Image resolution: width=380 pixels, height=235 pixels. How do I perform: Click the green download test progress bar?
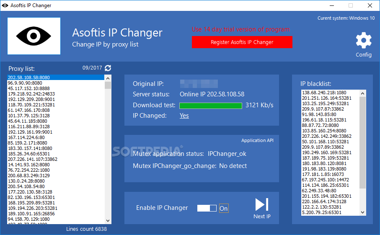tap(211, 106)
